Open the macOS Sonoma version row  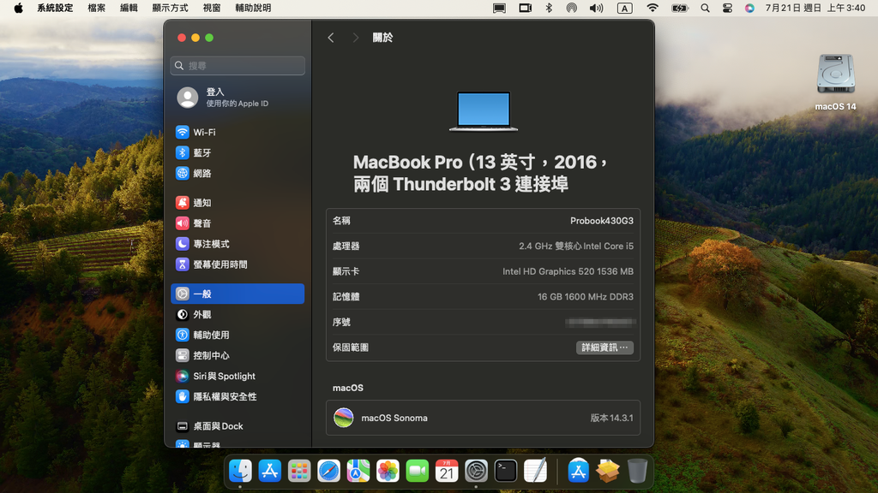484,418
